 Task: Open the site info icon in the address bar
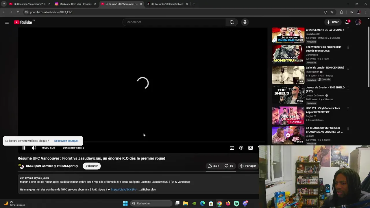point(26,12)
